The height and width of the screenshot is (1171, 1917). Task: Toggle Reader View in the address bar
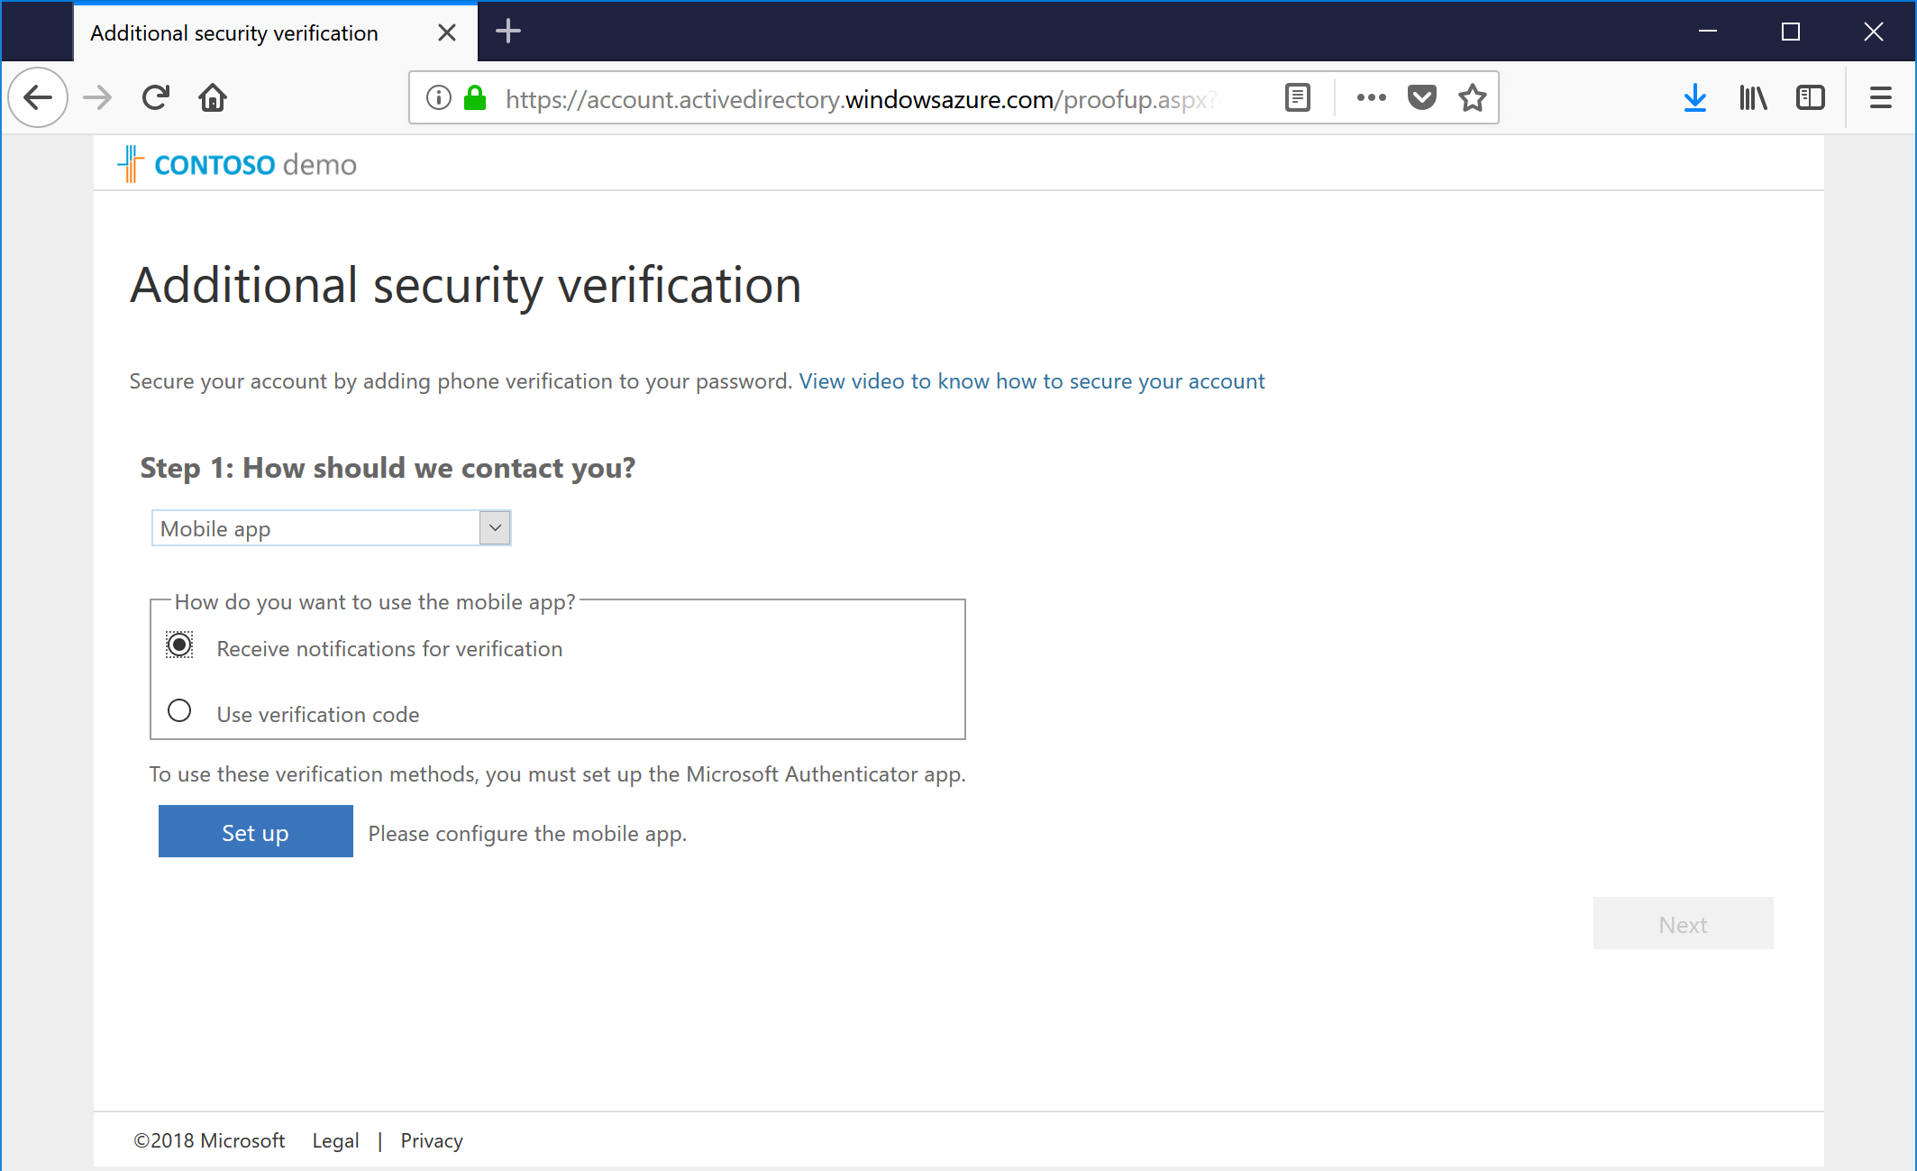1297,97
